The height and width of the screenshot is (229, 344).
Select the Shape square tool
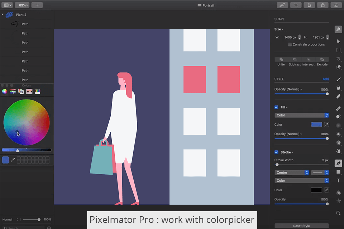click(x=338, y=172)
